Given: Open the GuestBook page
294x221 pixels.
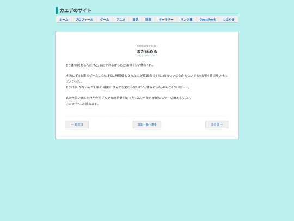Looking at the screenshot, I should [207, 20].
